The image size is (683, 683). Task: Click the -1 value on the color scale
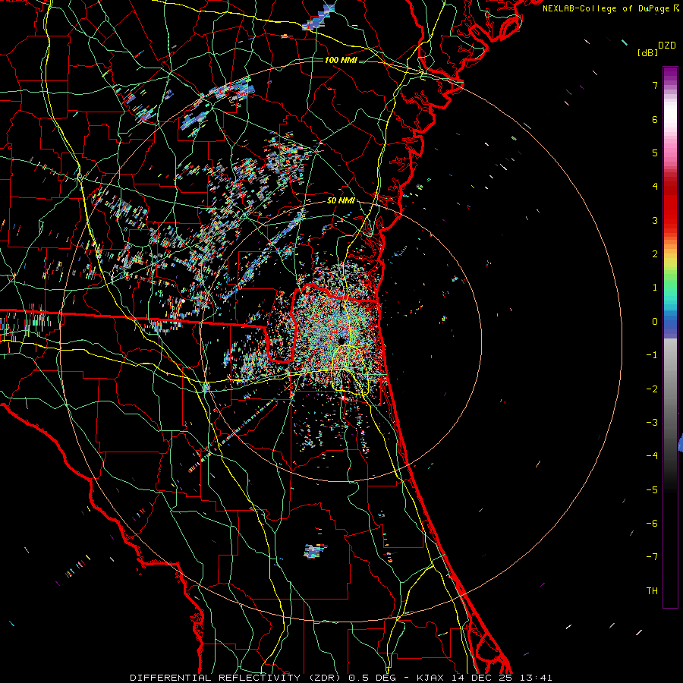coord(652,355)
